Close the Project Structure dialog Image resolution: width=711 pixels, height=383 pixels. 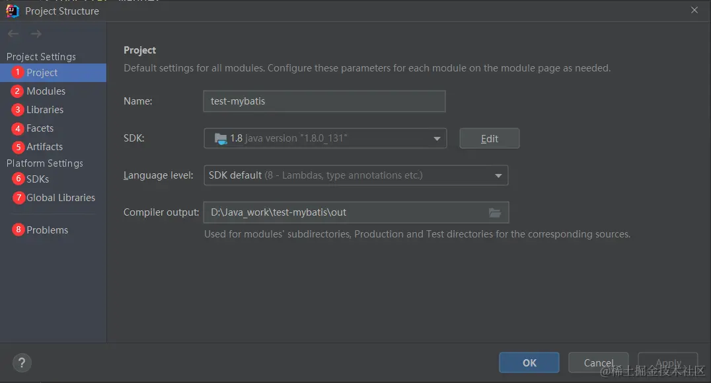pyautogui.click(x=694, y=11)
